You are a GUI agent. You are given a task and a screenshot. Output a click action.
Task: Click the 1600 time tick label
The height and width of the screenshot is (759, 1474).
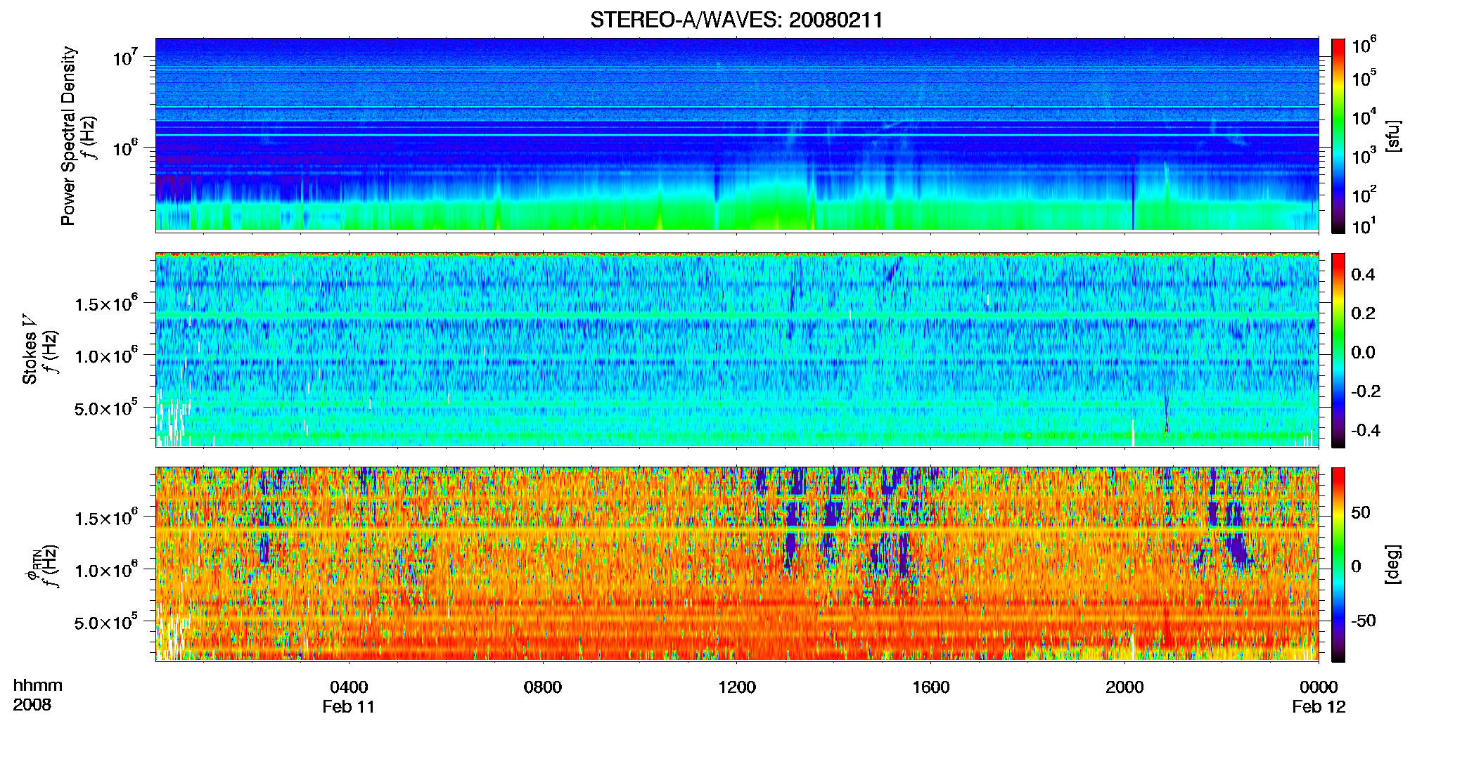(931, 687)
